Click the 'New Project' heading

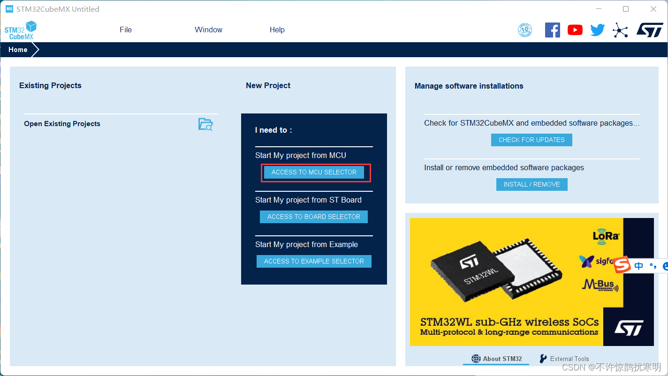click(268, 85)
